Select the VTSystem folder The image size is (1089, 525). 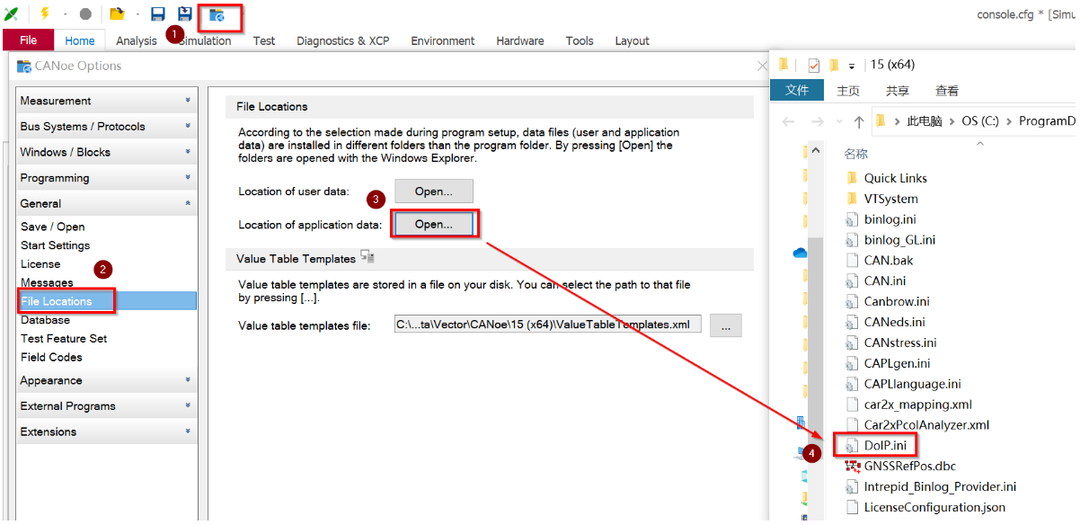tap(891, 199)
